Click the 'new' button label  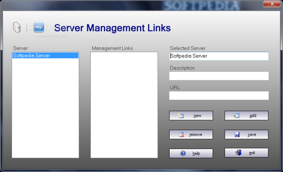click(197, 116)
